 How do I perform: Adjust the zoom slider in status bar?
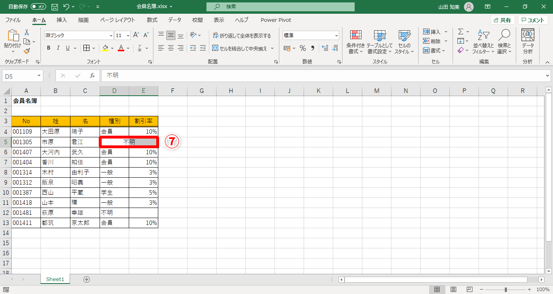click(506, 289)
